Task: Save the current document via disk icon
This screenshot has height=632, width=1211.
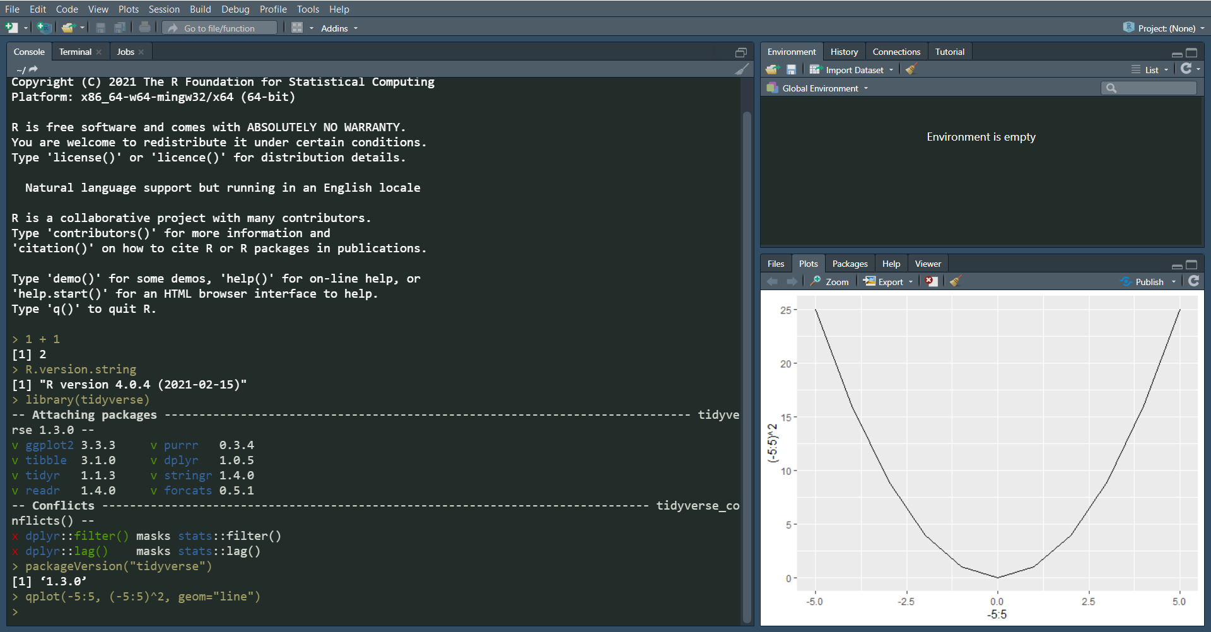Action: click(100, 28)
